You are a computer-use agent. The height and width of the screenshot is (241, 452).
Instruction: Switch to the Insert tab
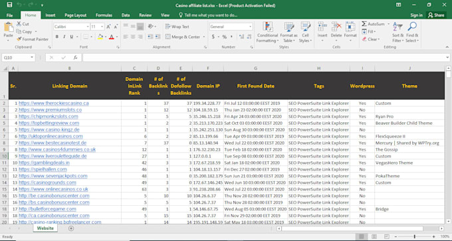51,15
